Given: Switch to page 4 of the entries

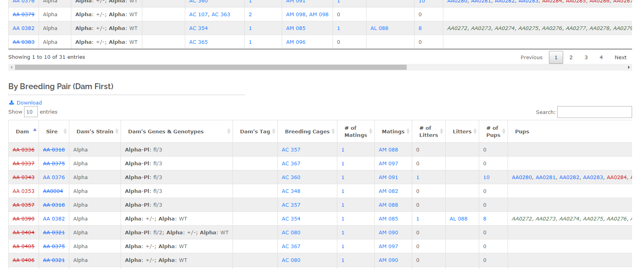Looking at the screenshot, I should click(x=601, y=57).
